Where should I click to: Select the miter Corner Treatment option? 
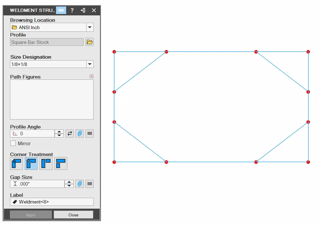pos(31,163)
